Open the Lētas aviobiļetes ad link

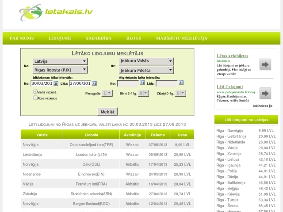(x=233, y=56)
